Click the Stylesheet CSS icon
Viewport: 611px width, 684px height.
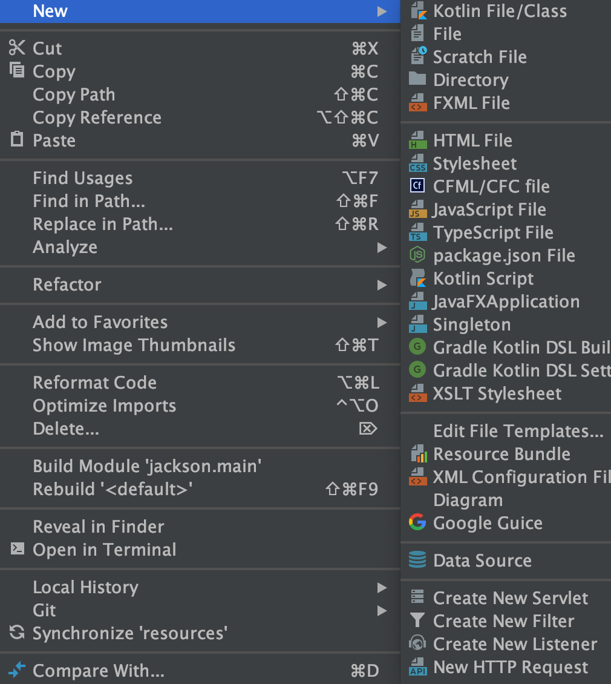tap(418, 163)
